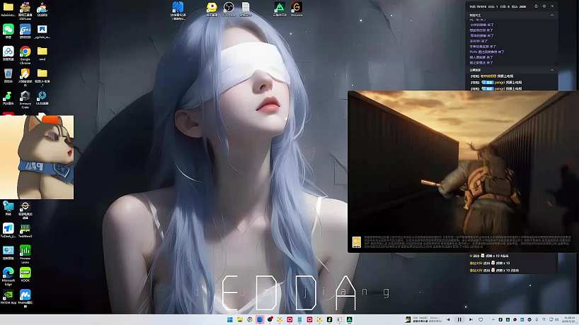Launch the KOOK desktop shortcut
The image size is (579, 325).
click(x=25, y=275)
